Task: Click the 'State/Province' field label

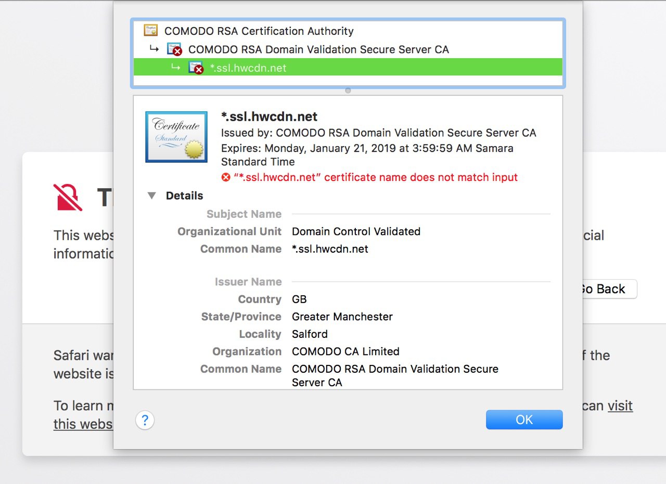Action: [241, 317]
